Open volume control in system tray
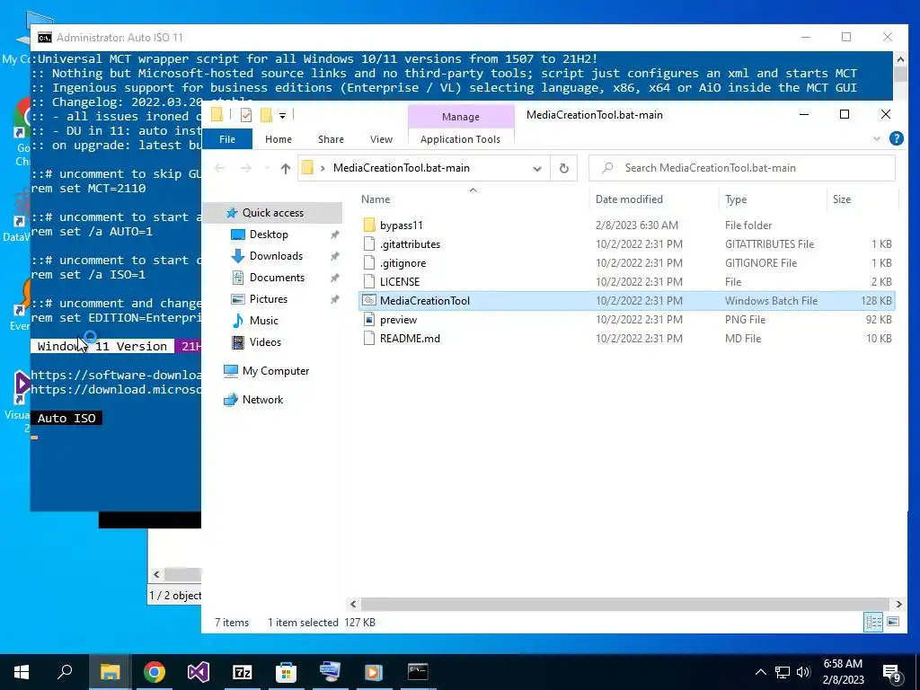This screenshot has width=920, height=690. (803, 672)
